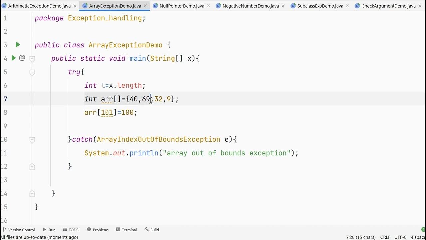Click the underlined index 101 in arr[101]
The height and width of the screenshot is (240, 426).
(107, 112)
